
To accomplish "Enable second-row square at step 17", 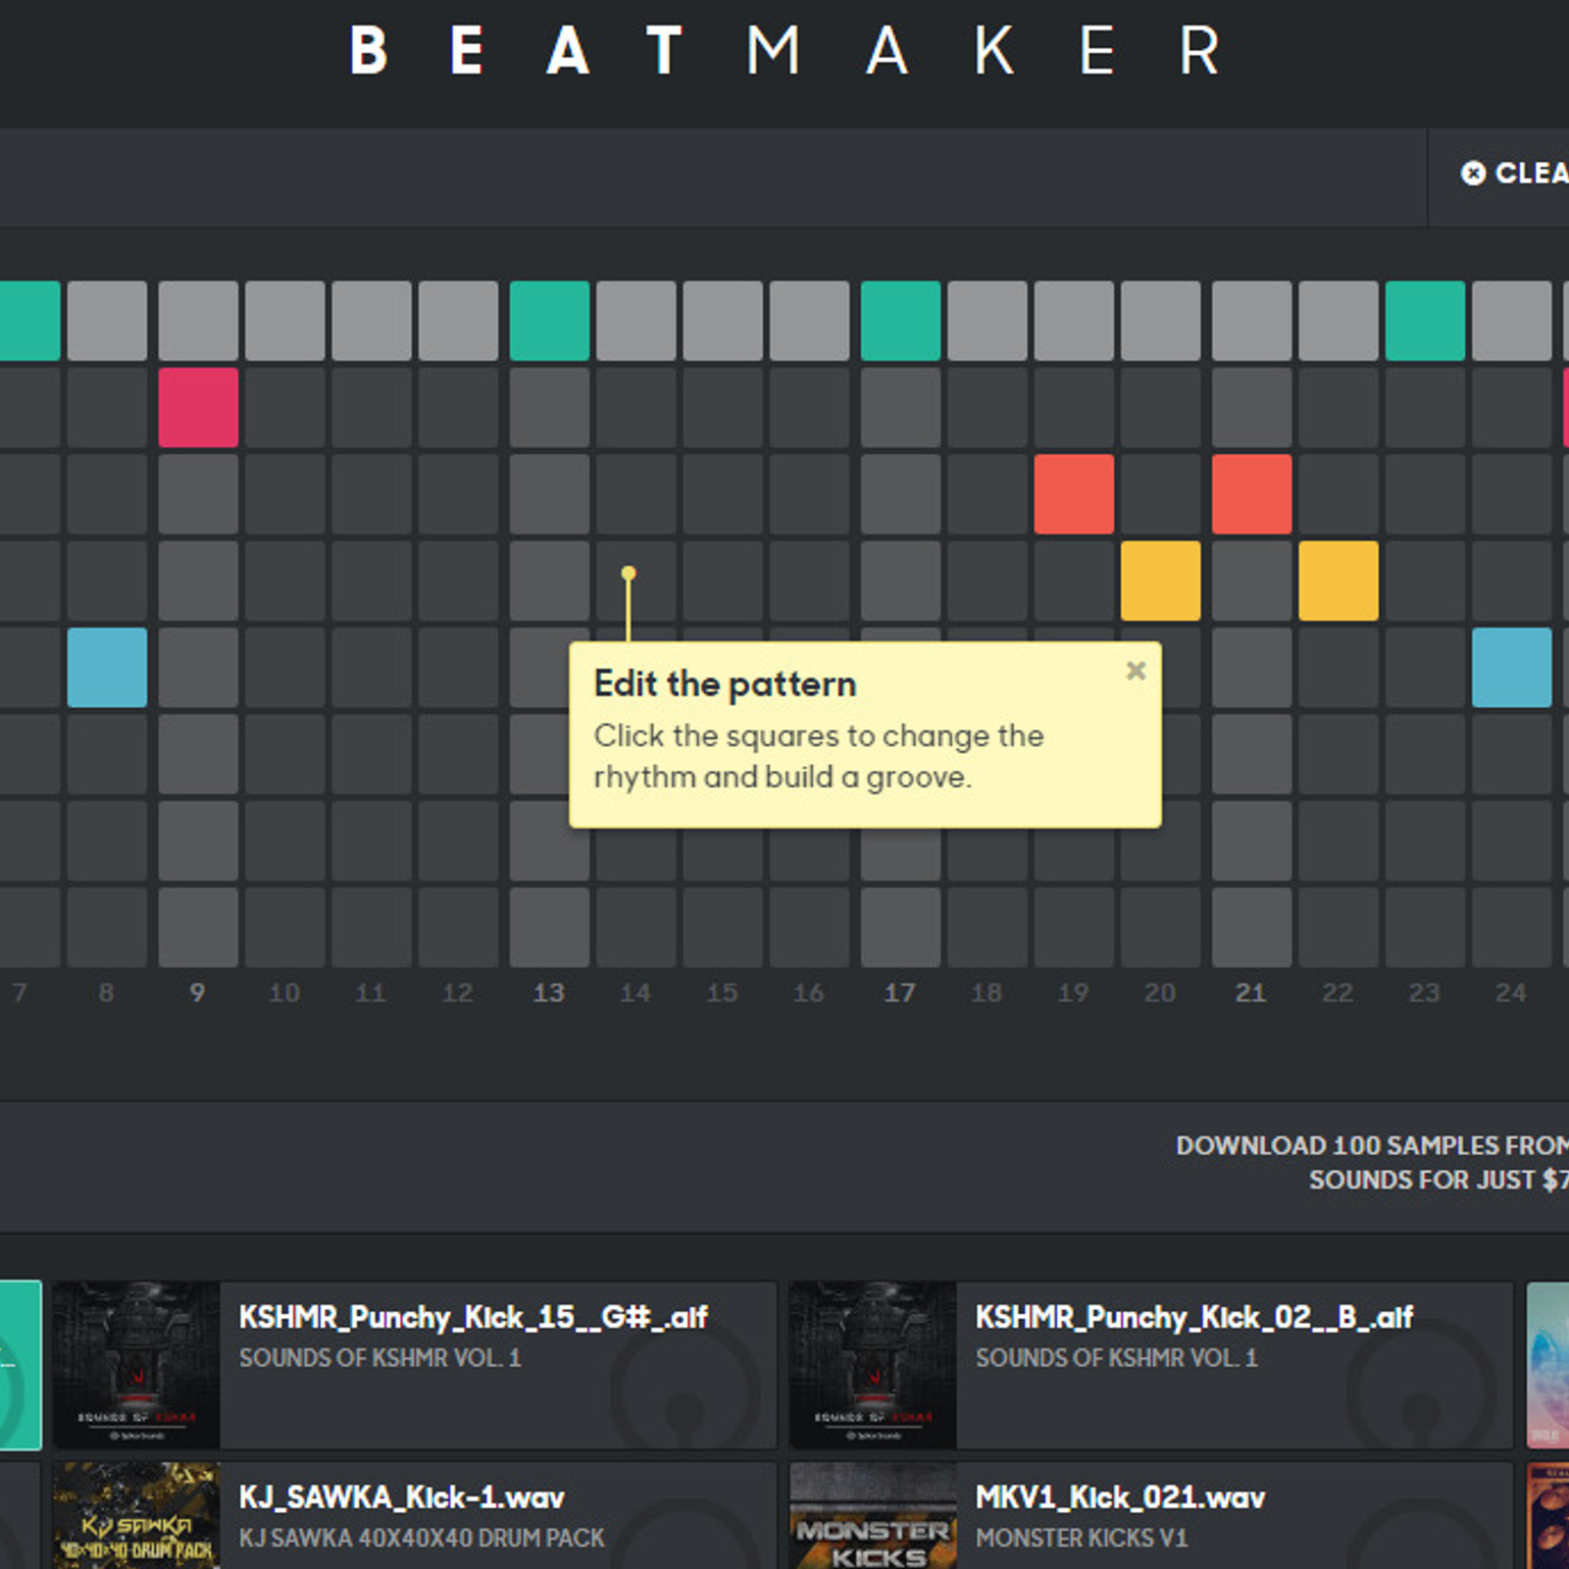I will 900,407.
